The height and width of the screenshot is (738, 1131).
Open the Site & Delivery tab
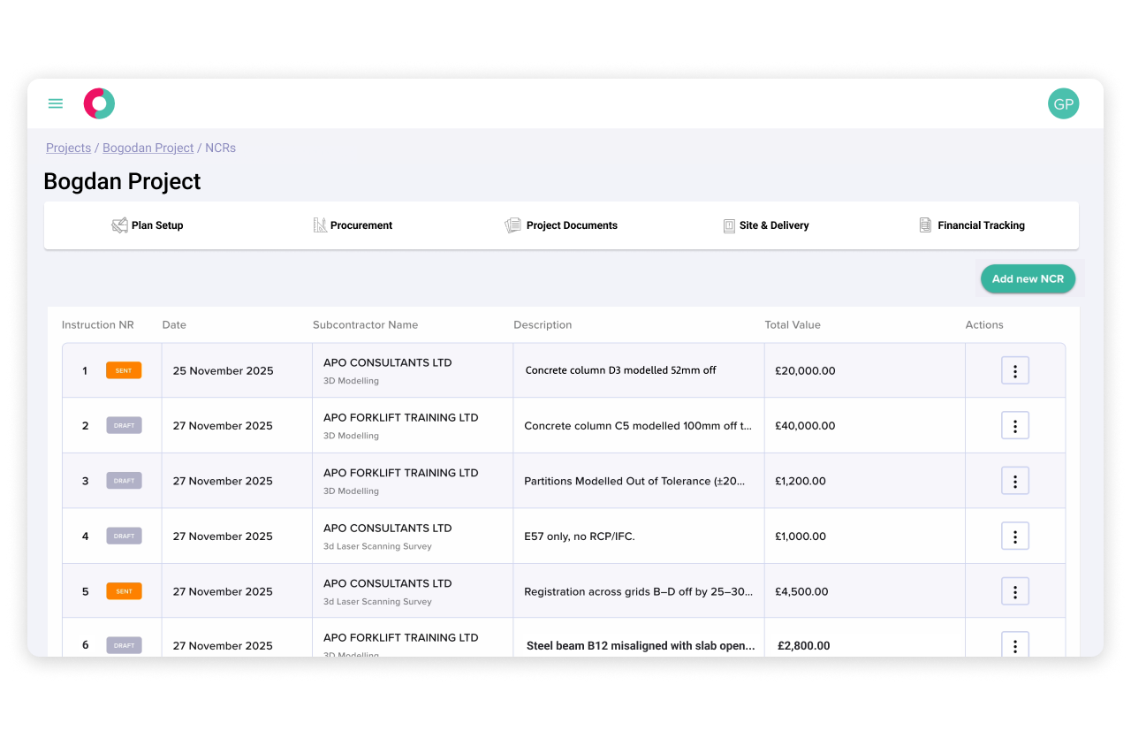(x=774, y=225)
